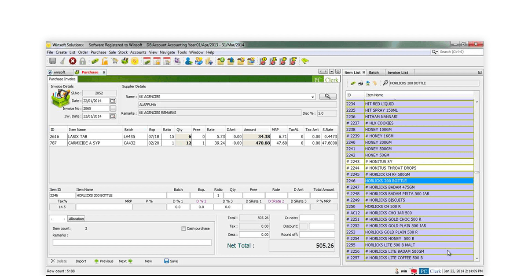Click the purple book toolbar icon
The width and height of the screenshot is (528, 276).
pos(177,61)
